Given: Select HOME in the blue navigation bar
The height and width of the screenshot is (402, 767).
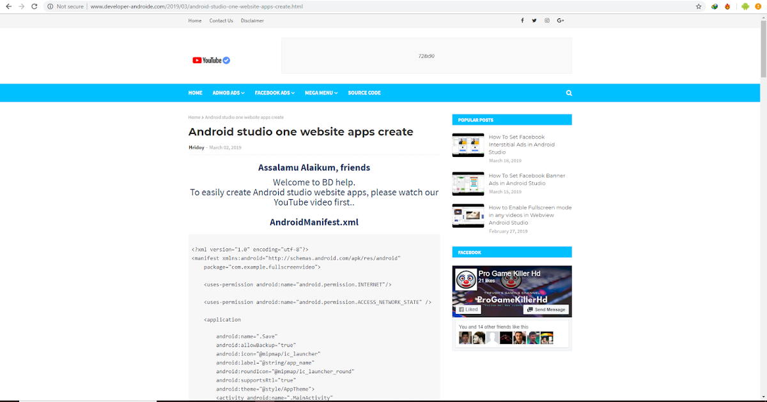Looking at the screenshot, I should pyautogui.click(x=195, y=93).
